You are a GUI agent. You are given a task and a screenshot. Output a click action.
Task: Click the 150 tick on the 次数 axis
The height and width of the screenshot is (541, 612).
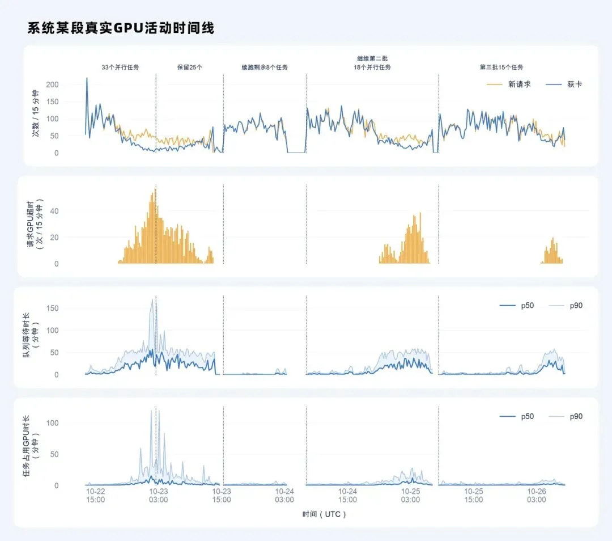[x=52, y=102]
